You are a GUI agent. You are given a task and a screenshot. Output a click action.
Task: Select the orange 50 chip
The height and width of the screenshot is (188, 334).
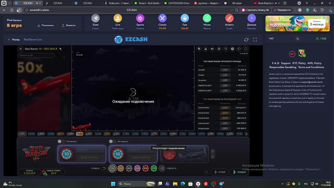click(121, 168)
